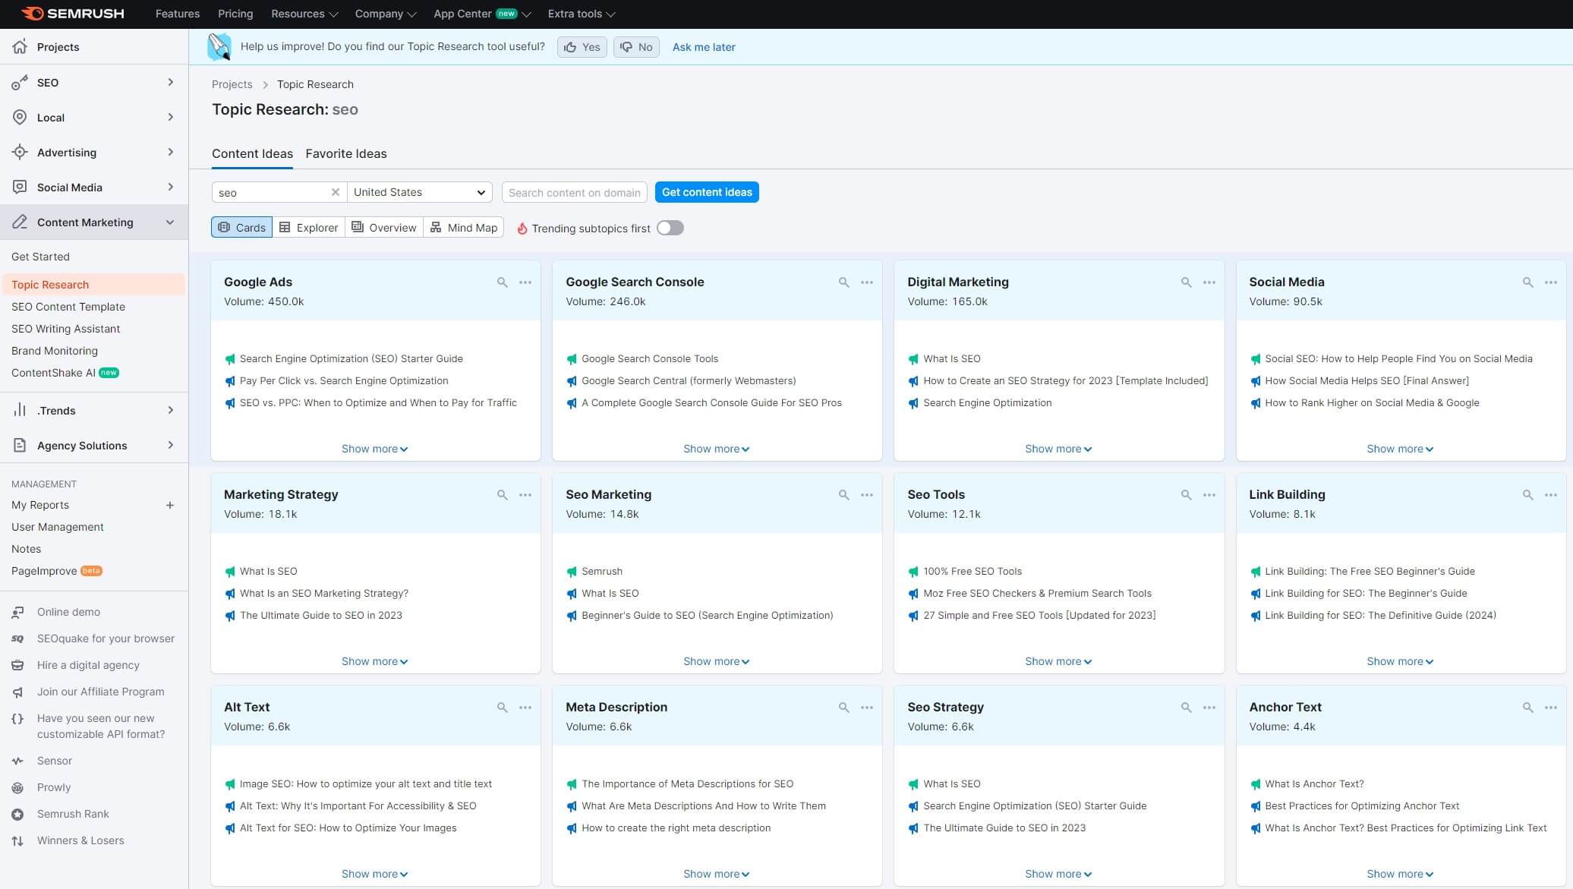Click the Winners & Losers arrows icon
Screen dimensions: 1573x889
(17, 840)
